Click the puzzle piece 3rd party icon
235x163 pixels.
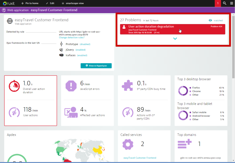pyautogui.click(x=127, y=85)
